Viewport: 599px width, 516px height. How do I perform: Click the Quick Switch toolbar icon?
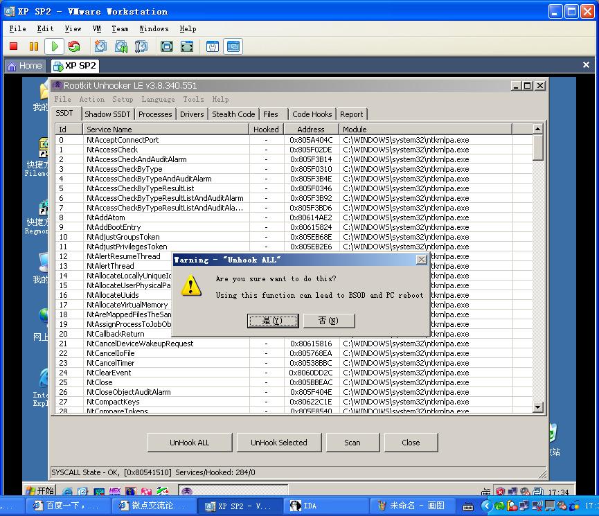[x=187, y=46]
